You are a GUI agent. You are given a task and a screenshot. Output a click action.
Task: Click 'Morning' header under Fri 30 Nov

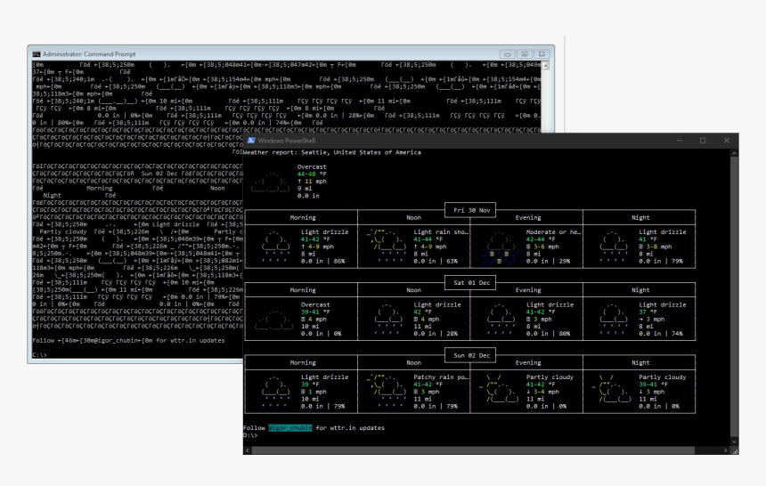click(303, 218)
